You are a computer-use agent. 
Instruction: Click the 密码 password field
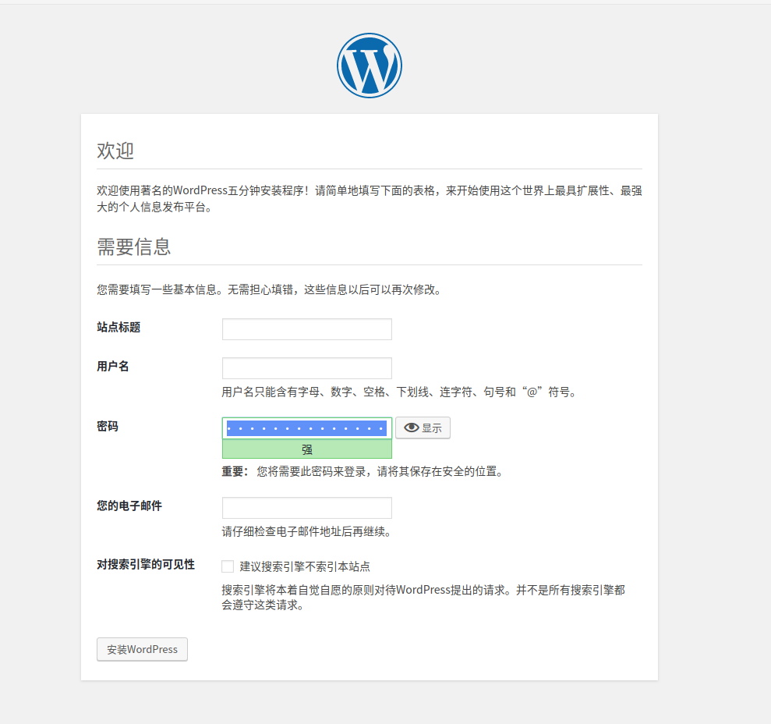click(307, 428)
